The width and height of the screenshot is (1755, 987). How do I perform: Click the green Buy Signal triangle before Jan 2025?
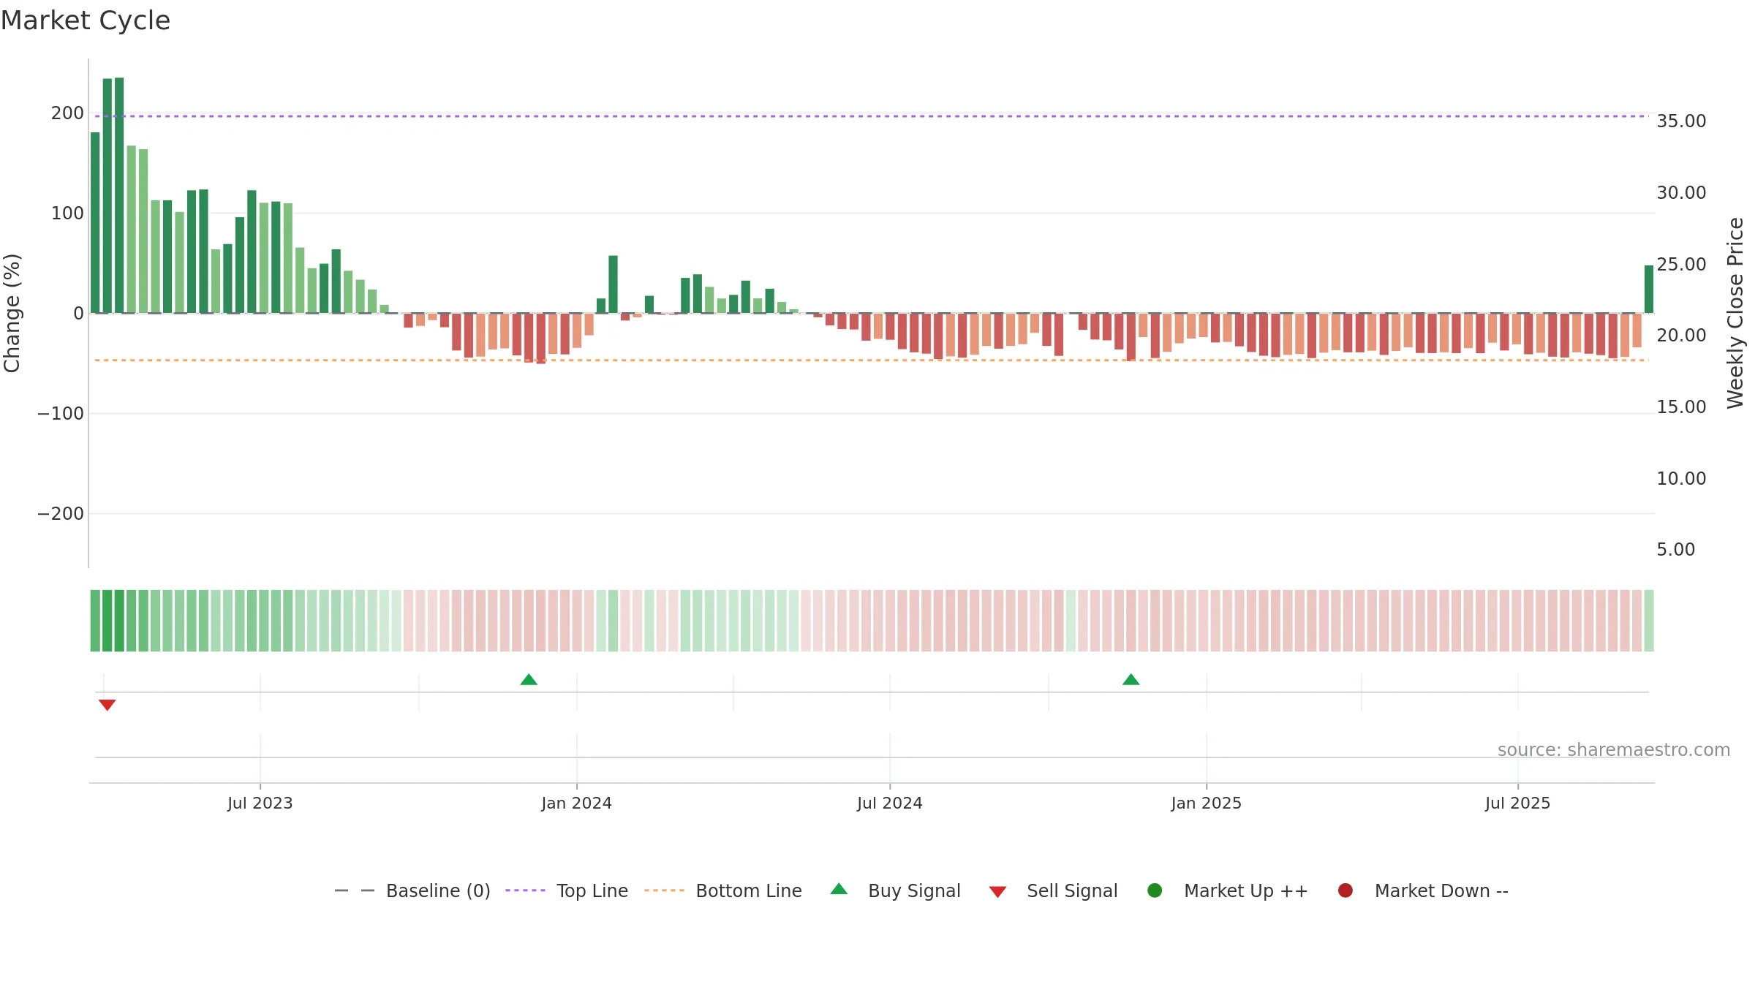tap(1131, 680)
